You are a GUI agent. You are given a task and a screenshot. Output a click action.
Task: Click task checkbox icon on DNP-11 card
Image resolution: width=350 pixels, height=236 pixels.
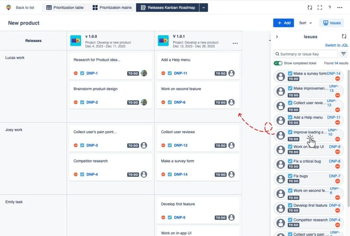click(170, 73)
